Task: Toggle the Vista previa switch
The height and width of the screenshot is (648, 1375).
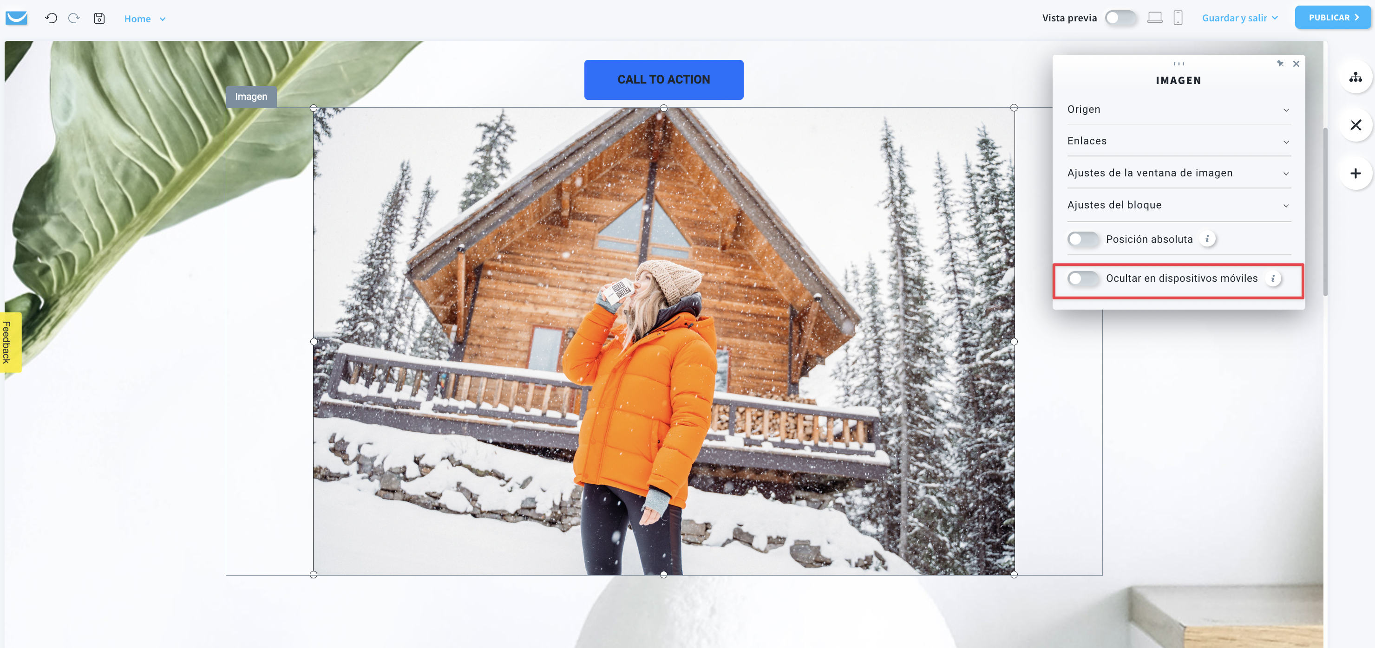Action: coord(1121,17)
